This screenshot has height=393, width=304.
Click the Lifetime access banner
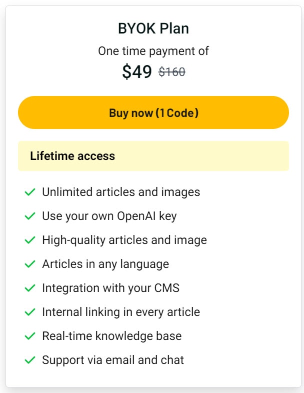click(153, 156)
